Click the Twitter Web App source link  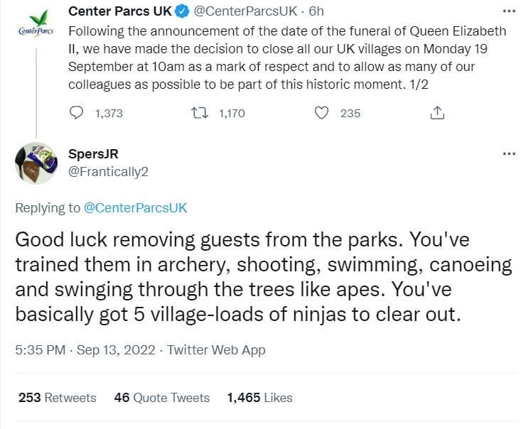[216, 349]
